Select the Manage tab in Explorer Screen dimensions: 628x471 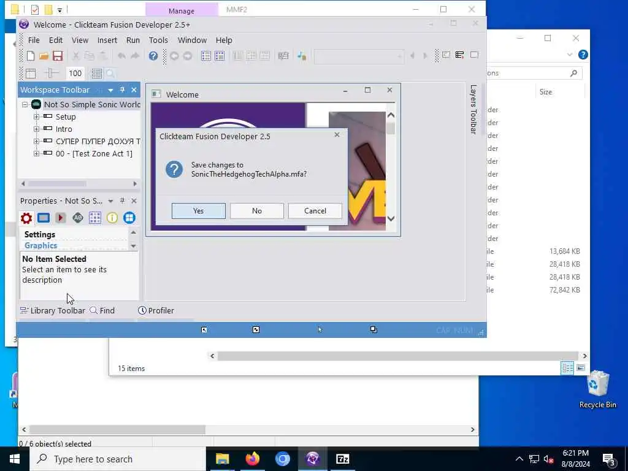pyautogui.click(x=182, y=10)
